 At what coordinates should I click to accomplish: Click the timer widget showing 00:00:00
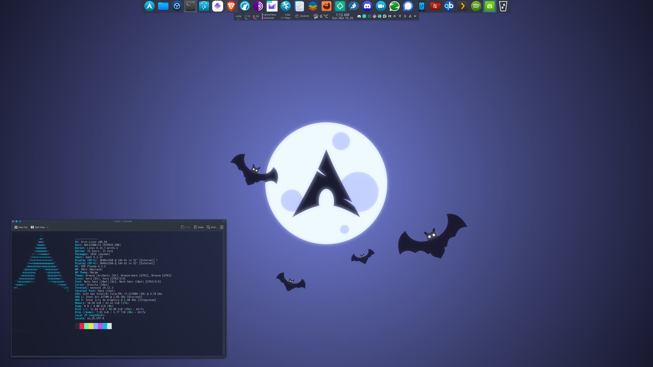(x=302, y=16)
